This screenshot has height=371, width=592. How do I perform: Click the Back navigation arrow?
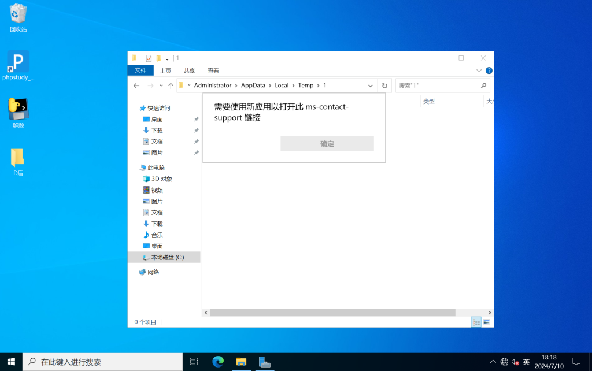(136, 86)
